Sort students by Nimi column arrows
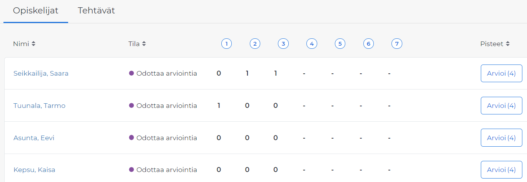Image resolution: width=527 pixels, height=182 pixels. click(x=33, y=44)
